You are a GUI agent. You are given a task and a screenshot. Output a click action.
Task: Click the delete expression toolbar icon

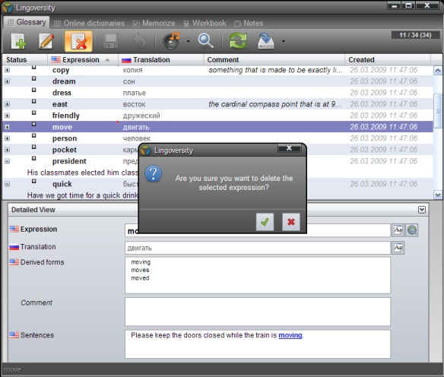[x=78, y=41]
